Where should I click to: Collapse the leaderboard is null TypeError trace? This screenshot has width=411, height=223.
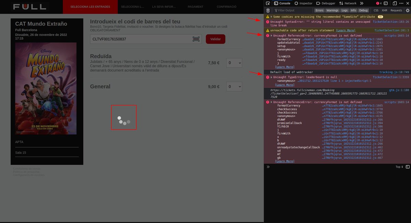272,77
